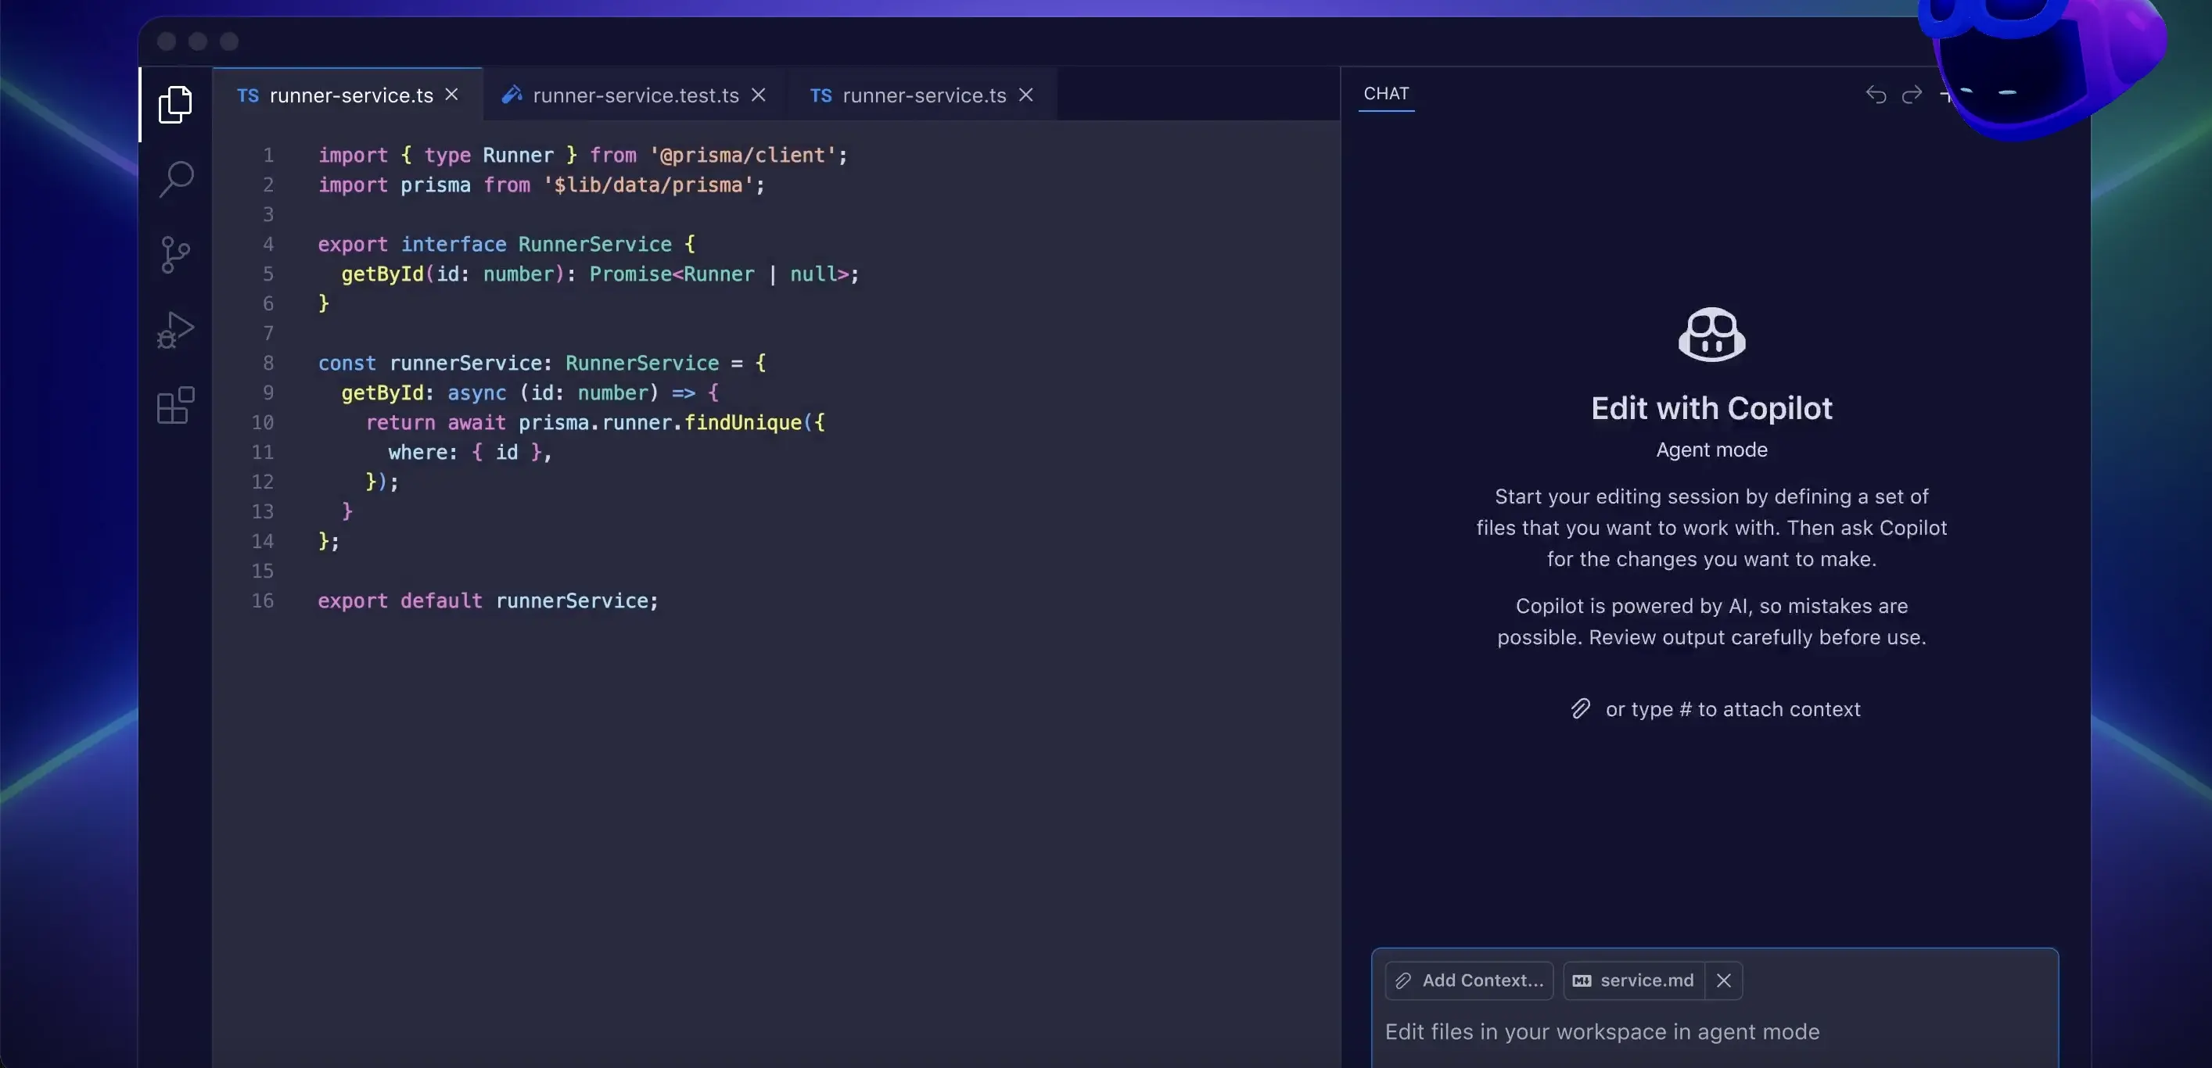Remove service.md attachment with X
The width and height of the screenshot is (2212, 1068).
pyautogui.click(x=1723, y=980)
